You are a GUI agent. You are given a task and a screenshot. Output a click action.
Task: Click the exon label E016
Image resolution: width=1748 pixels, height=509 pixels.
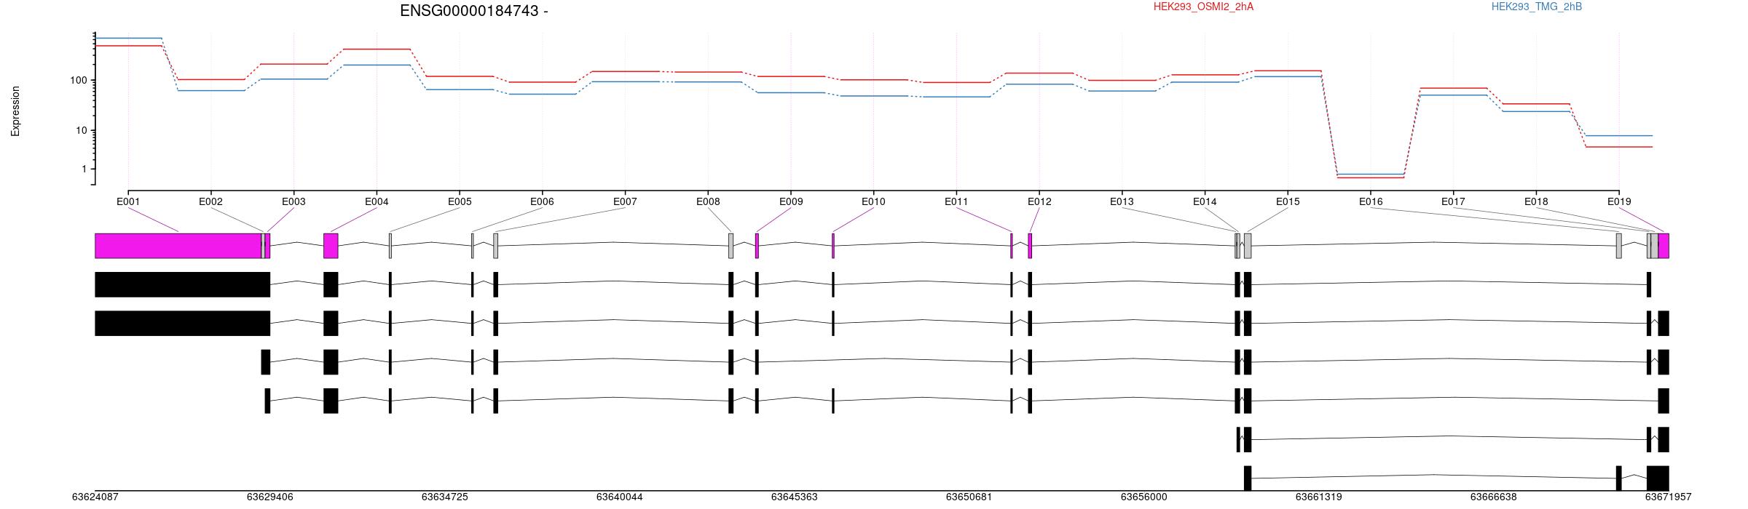[1371, 201]
